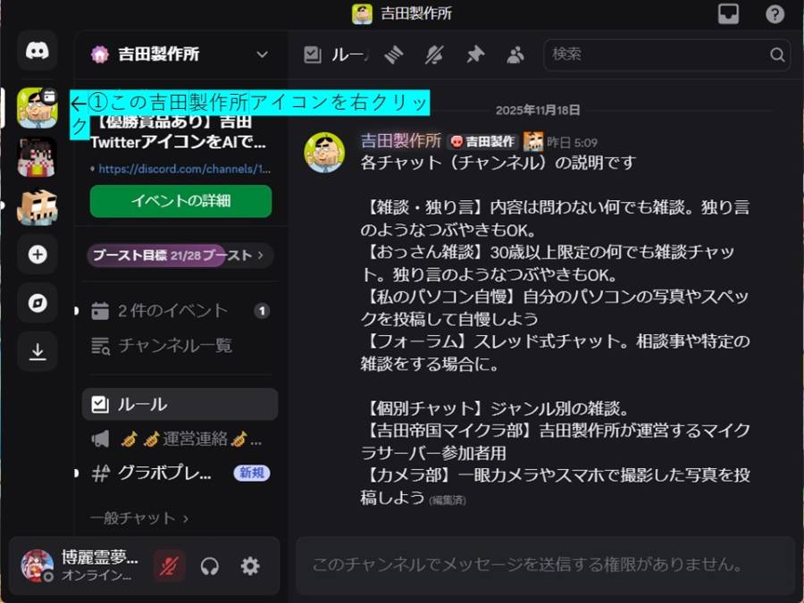Show the member list
804x603 pixels.
point(515,54)
